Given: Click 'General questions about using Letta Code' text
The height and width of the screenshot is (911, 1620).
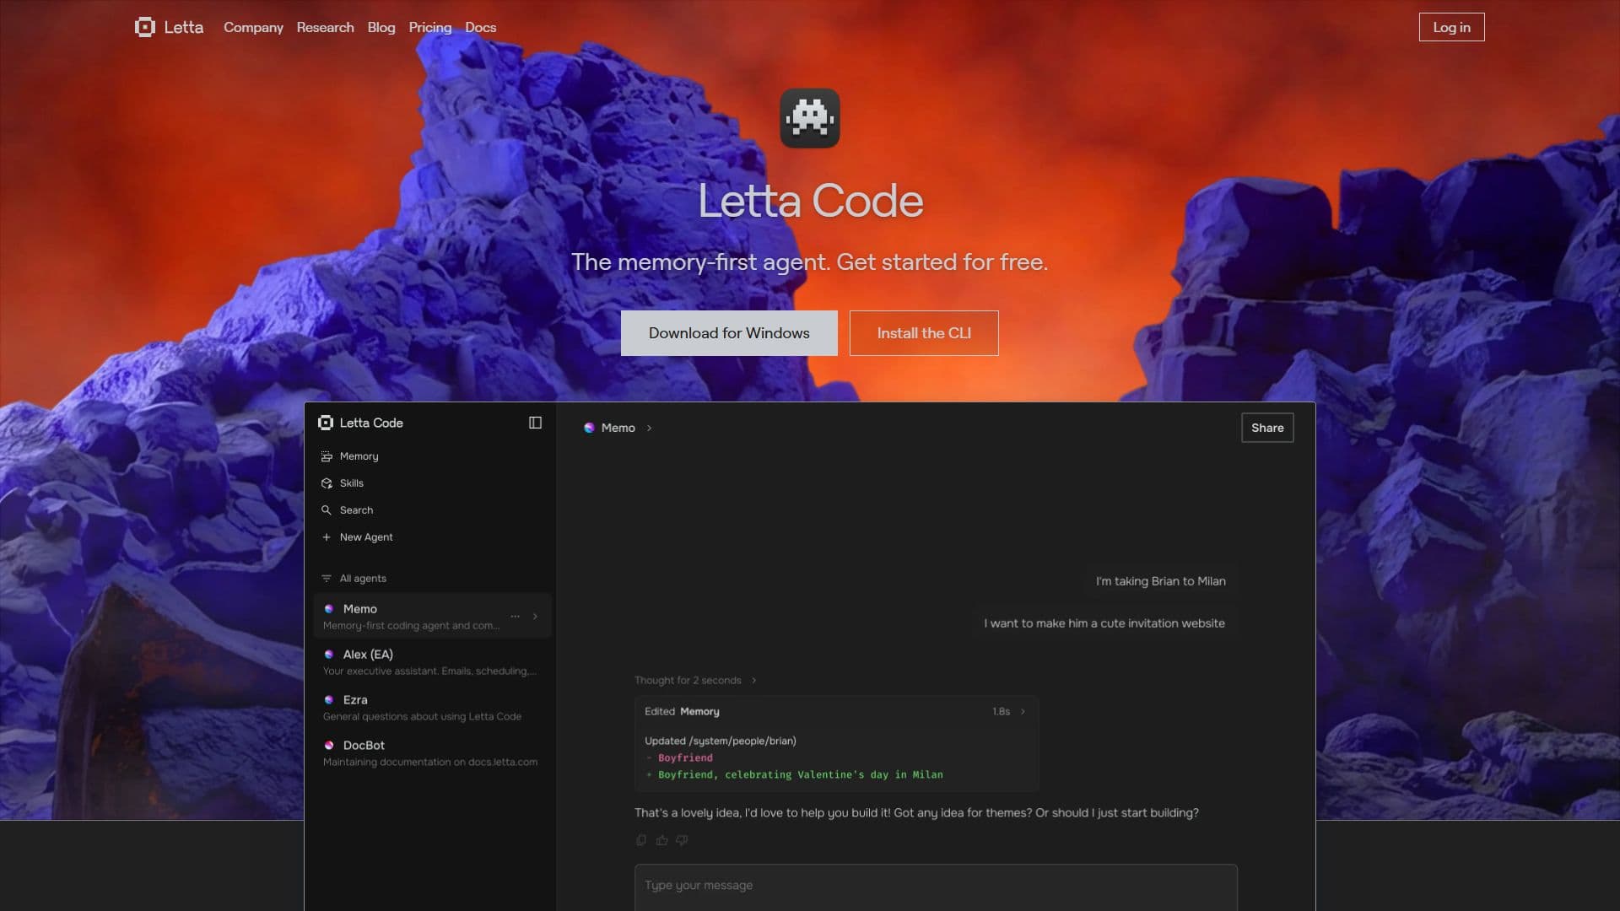Looking at the screenshot, I should 422,717.
